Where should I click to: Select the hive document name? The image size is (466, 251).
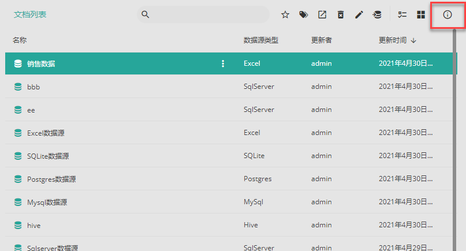coord(33,226)
